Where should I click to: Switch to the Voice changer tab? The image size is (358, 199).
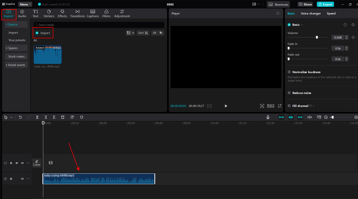point(311,13)
